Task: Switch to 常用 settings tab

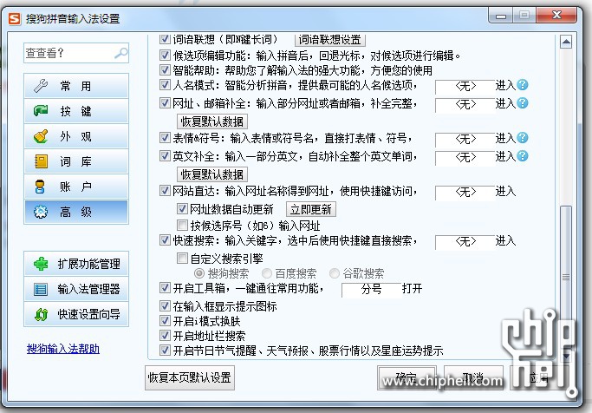Action: pyautogui.click(x=76, y=86)
